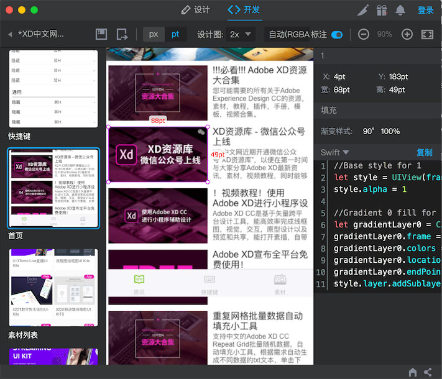The height and width of the screenshot is (379, 442).
Task: Click the 渐变样式 90° angle value
Action: [x=369, y=131]
